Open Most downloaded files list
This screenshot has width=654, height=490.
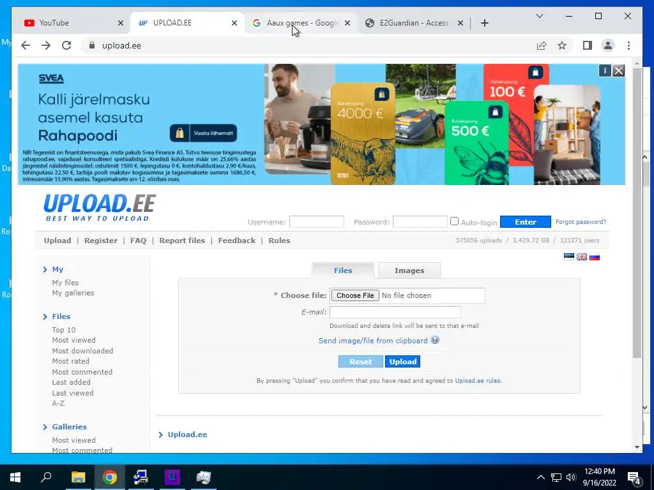point(82,351)
